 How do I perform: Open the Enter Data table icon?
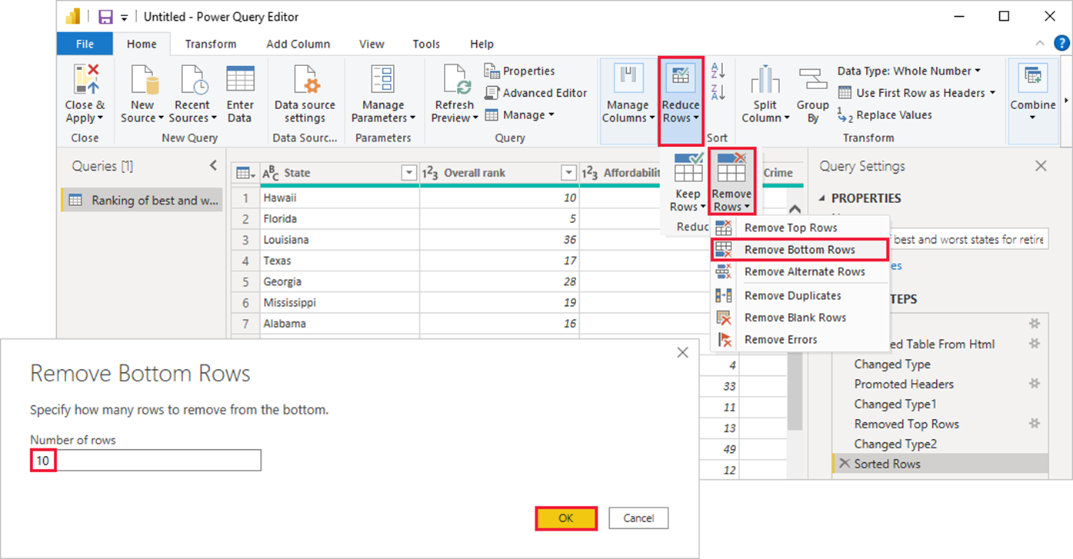pyautogui.click(x=240, y=80)
